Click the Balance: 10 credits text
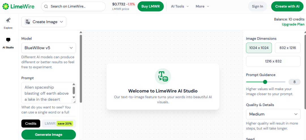Screen dimensions: 306x140 click(289, 19)
